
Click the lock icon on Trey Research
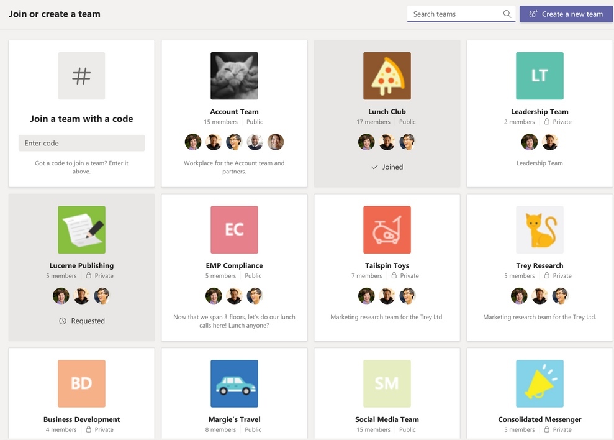click(x=547, y=275)
